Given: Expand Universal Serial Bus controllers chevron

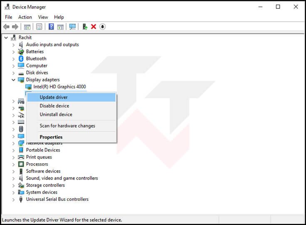Looking at the screenshot, I should click(x=13, y=200).
